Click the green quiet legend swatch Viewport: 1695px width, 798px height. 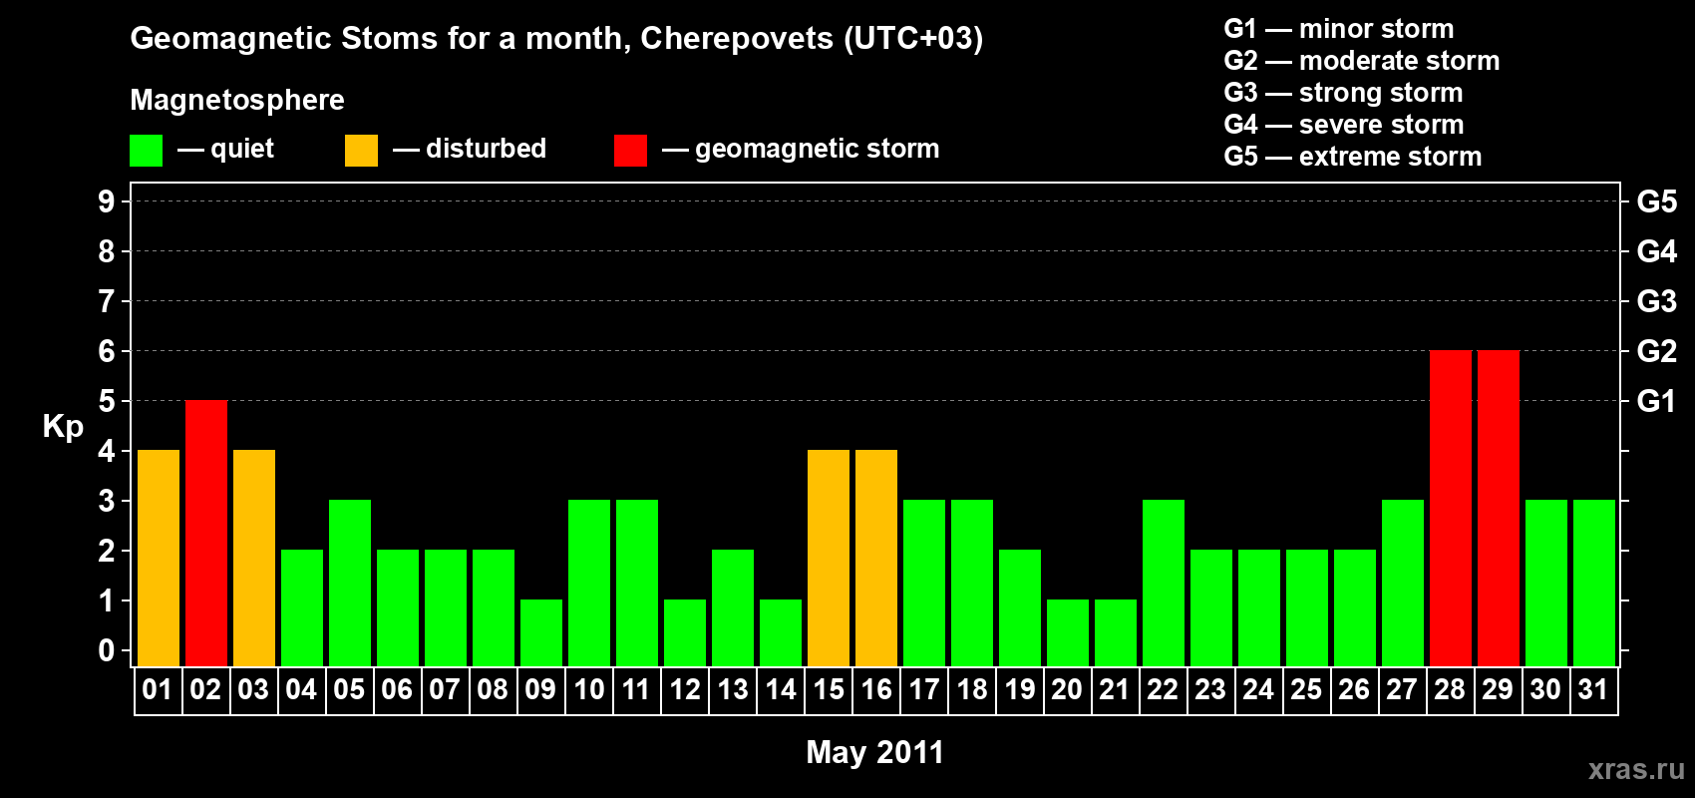pyautogui.click(x=146, y=151)
